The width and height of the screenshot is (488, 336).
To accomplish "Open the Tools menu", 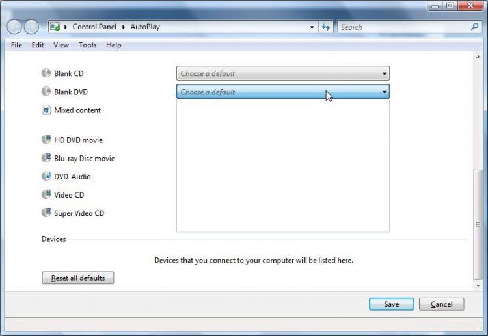I will [x=87, y=45].
